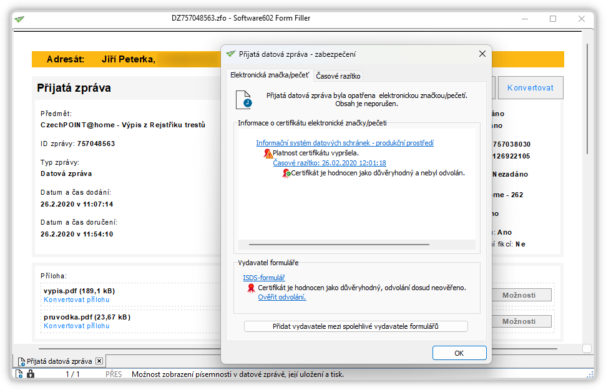Minimize the Form Filler window
The width and height of the screenshot is (606, 390).
point(525,19)
